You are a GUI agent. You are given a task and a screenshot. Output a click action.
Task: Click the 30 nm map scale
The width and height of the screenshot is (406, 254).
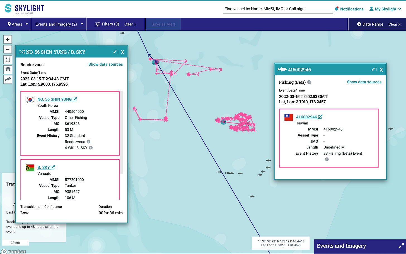click(15, 243)
